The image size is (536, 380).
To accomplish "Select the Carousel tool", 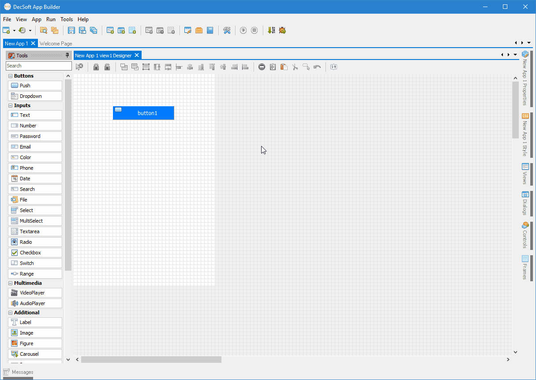I will [x=35, y=354].
